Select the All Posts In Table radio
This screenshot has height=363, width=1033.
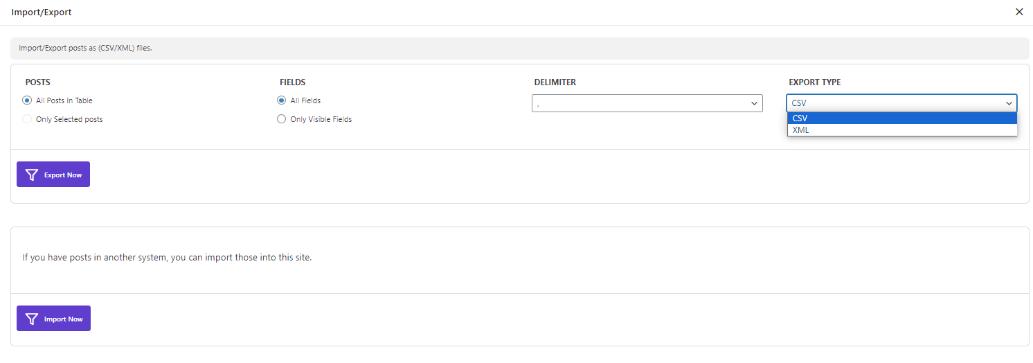[x=27, y=100]
